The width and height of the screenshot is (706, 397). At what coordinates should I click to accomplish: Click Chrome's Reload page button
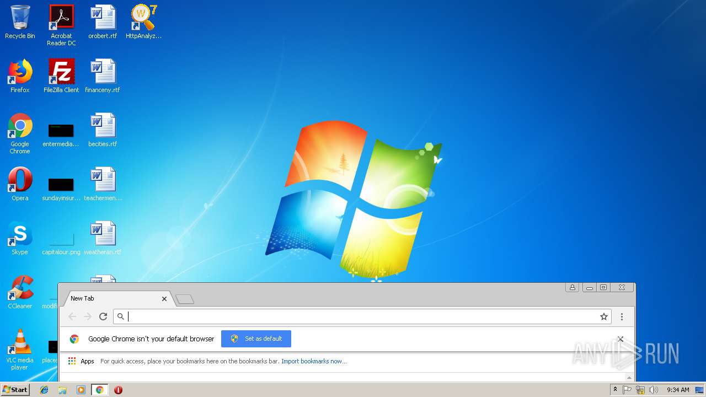pyautogui.click(x=103, y=316)
